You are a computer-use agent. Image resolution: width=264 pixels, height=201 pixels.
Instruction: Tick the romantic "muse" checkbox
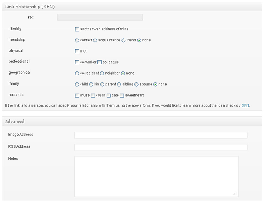coord(77,96)
